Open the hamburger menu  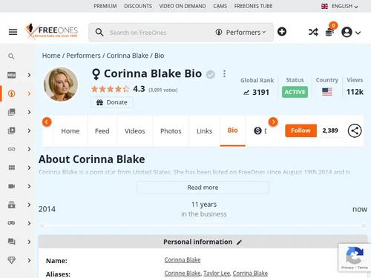click(13, 32)
